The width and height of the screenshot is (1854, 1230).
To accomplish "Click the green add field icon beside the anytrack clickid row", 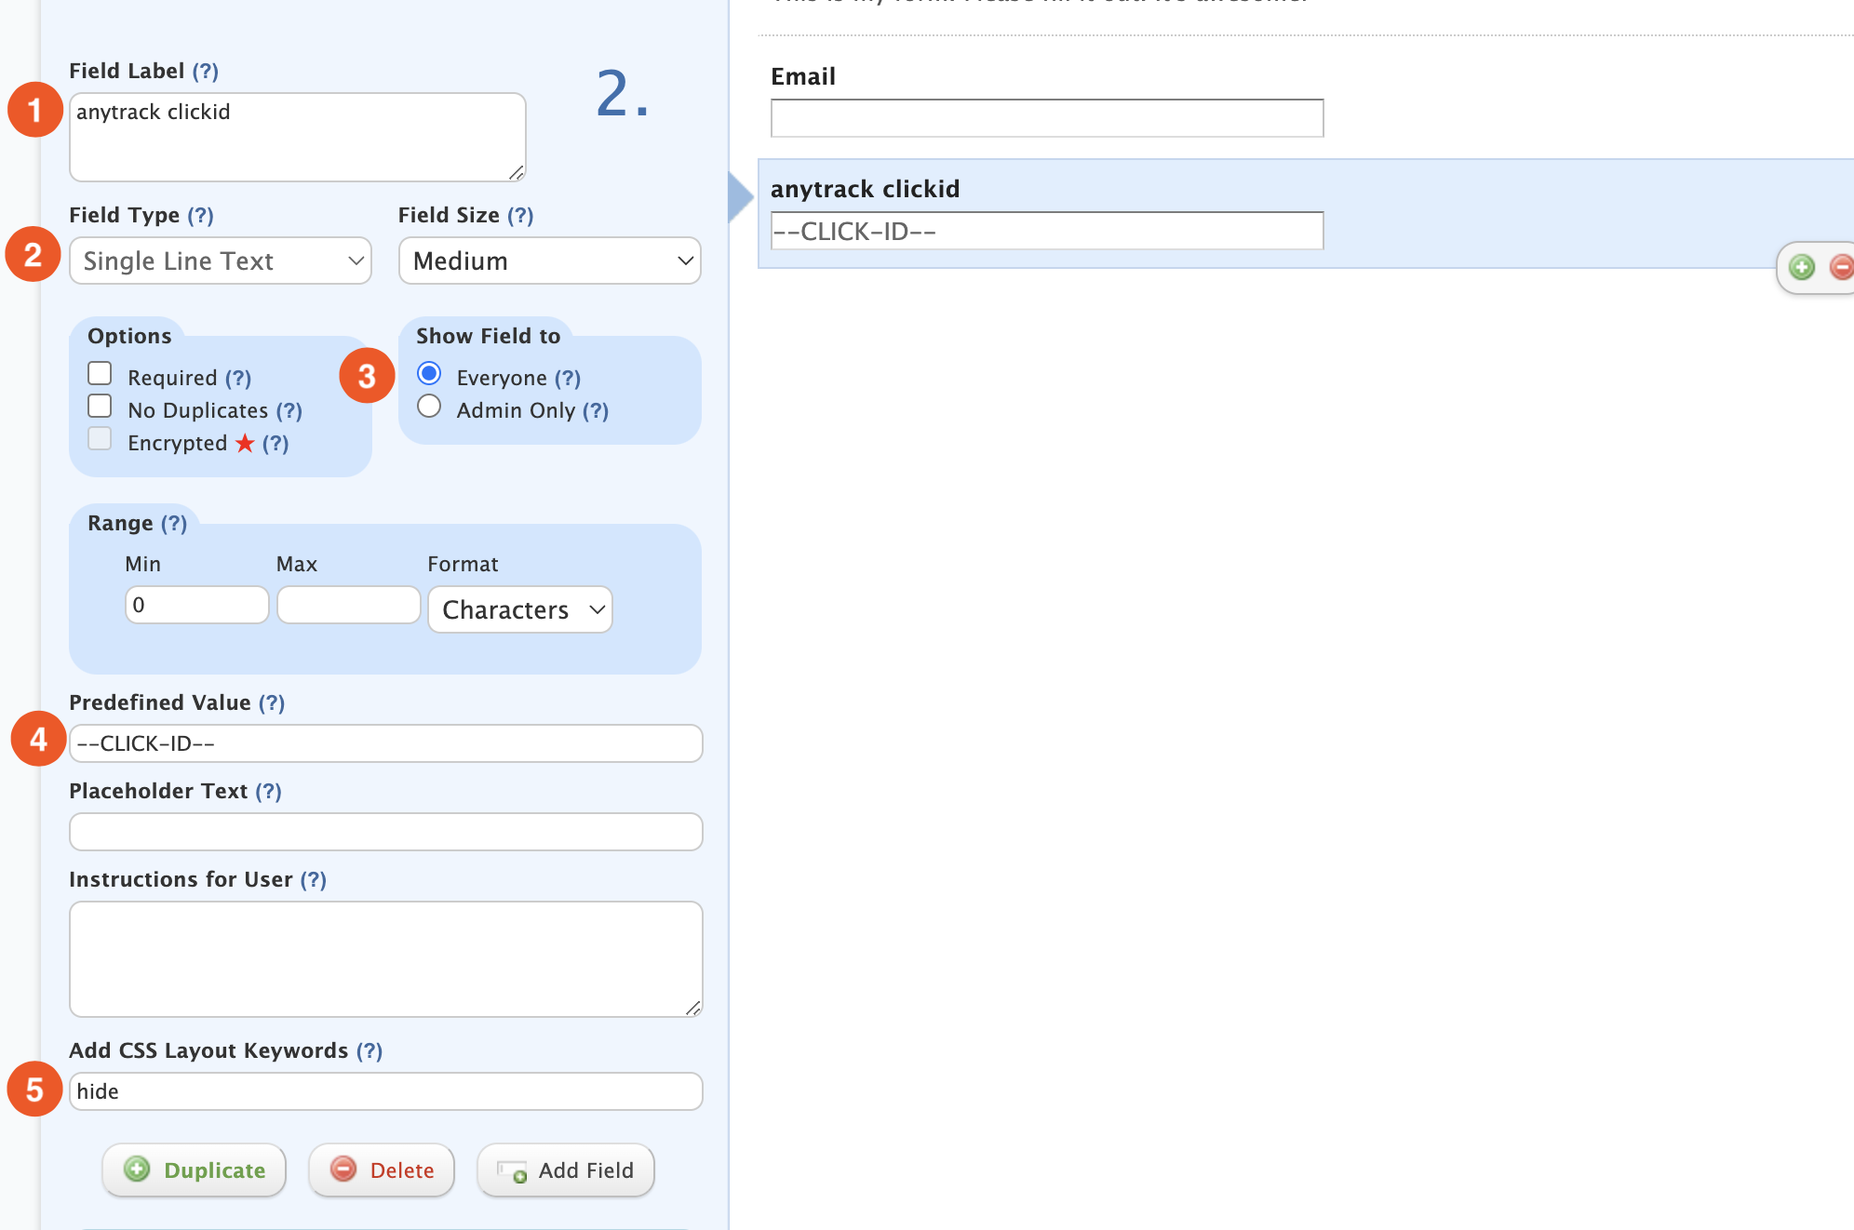I will [x=1802, y=268].
